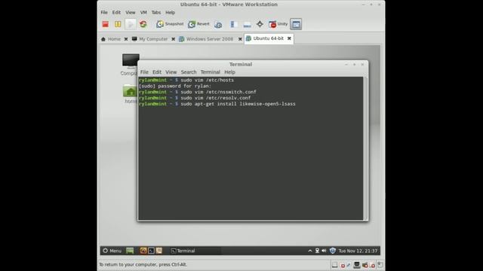
Task: Click the hard disk device status icon
Action: click(x=334, y=265)
